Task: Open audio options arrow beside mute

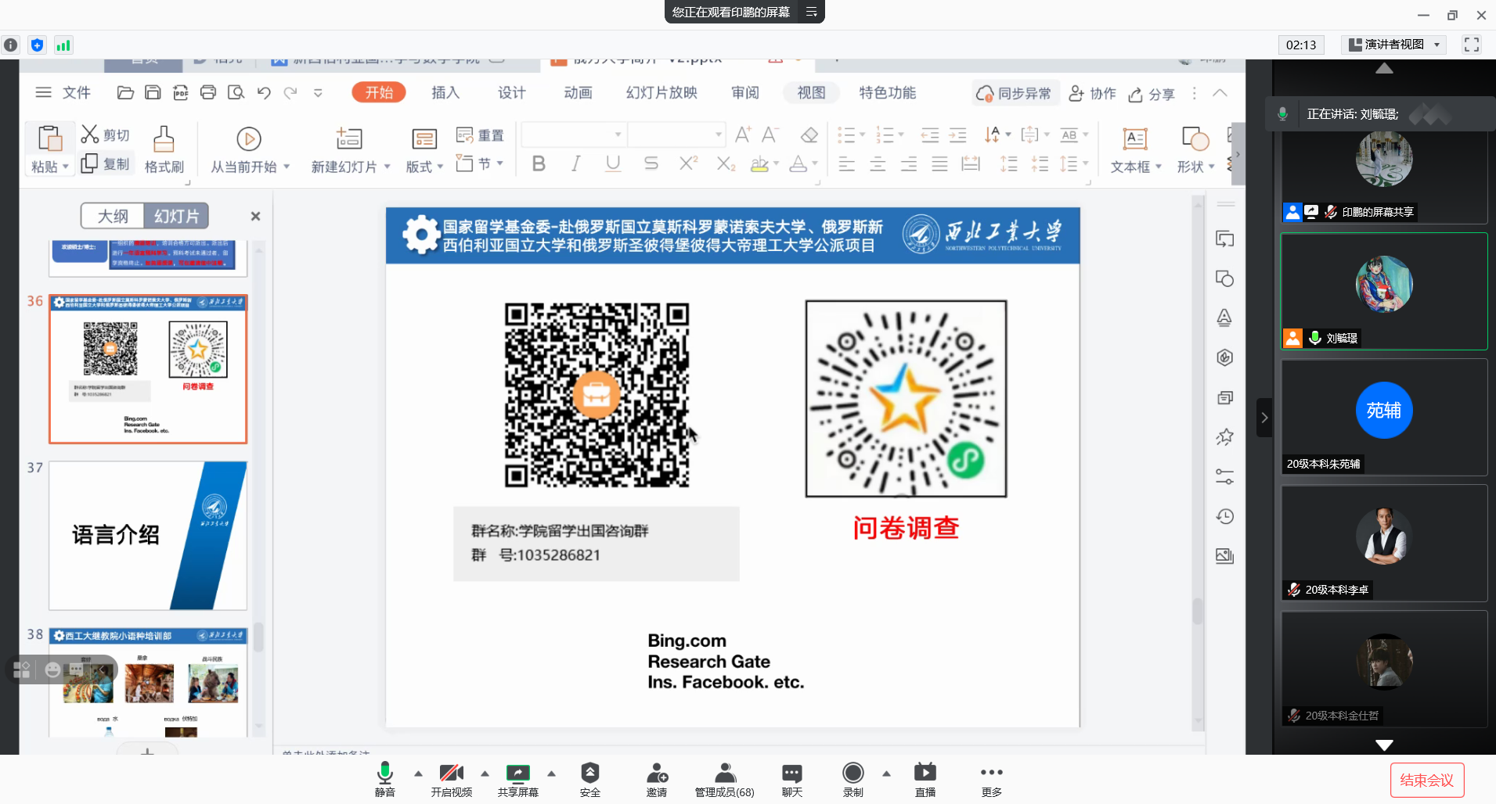Action: click(x=418, y=773)
